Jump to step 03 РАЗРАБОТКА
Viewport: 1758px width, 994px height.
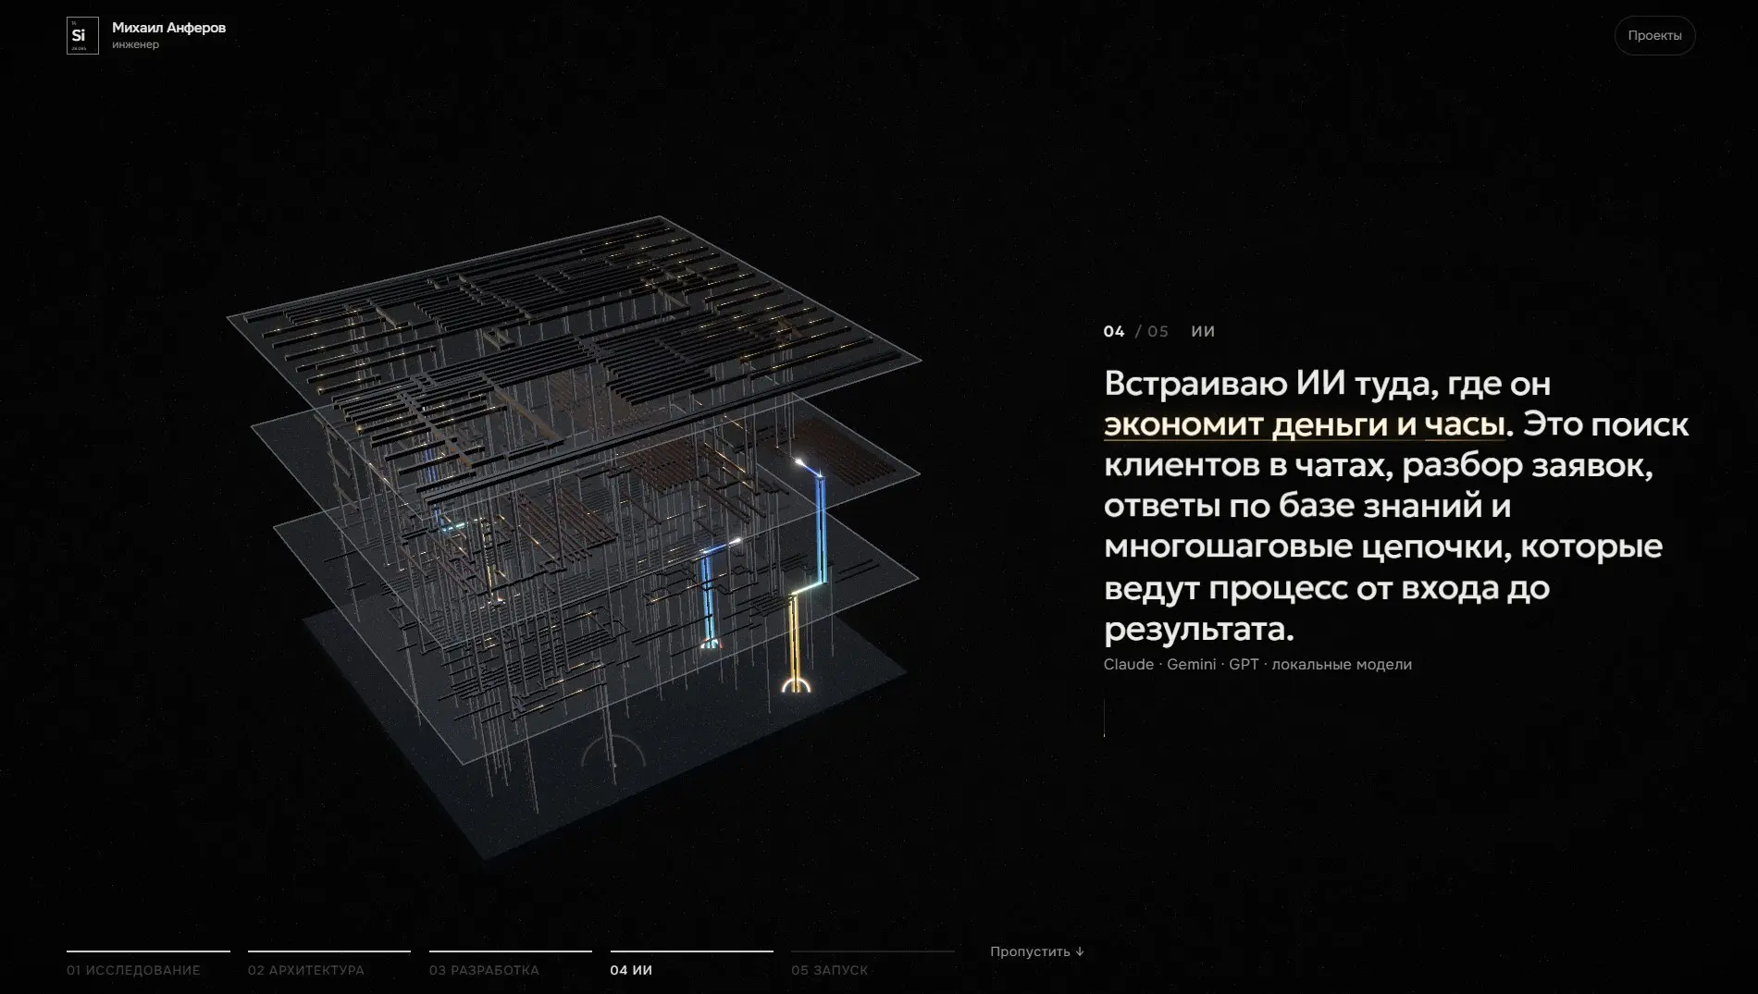(x=484, y=970)
